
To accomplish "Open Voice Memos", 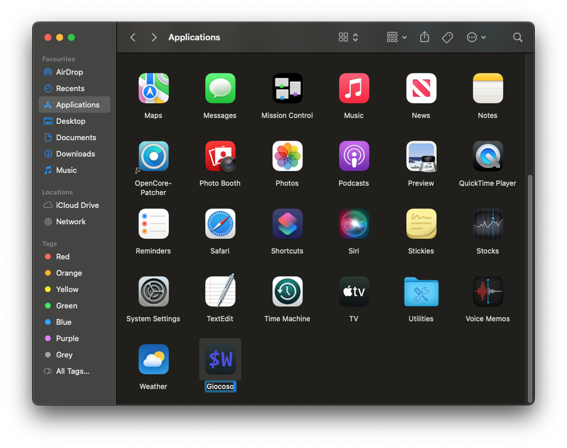I will 488,291.
